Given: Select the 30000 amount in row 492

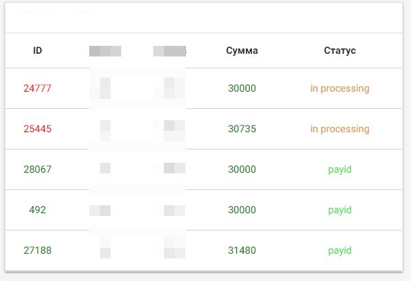Looking at the screenshot, I should click(x=242, y=210).
